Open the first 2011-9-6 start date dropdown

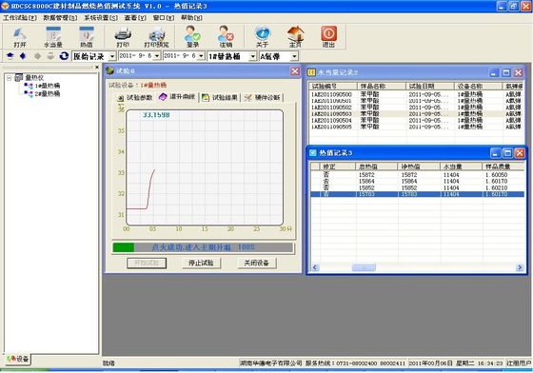pyautogui.click(x=157, y=56)
